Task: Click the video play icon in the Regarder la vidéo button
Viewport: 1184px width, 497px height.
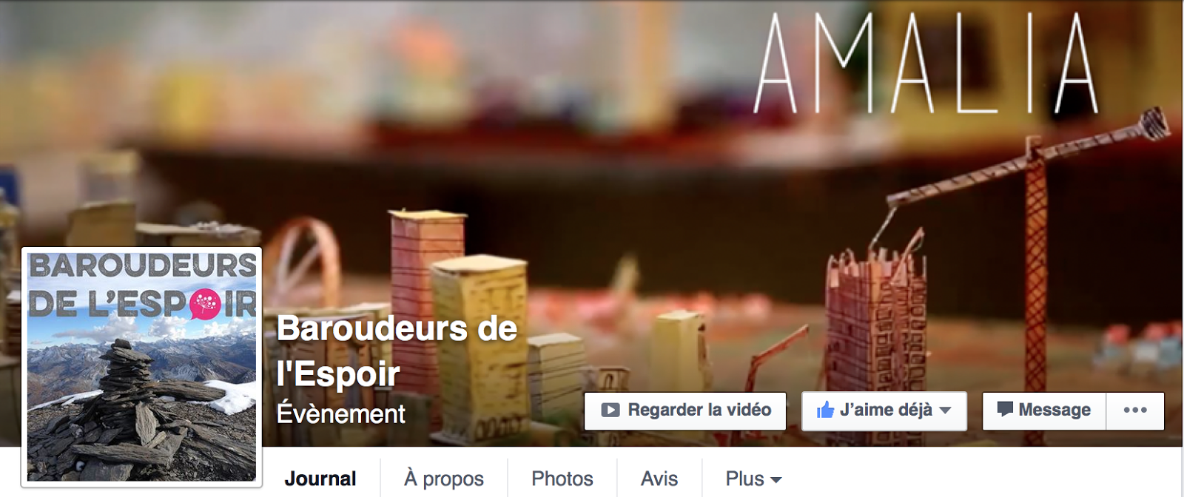Action: tap(610, 410)
